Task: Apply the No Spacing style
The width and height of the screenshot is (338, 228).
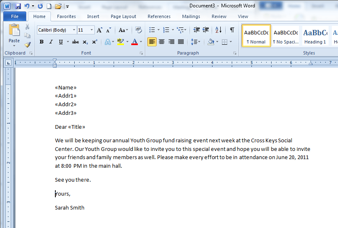Action: click(286, 36)
